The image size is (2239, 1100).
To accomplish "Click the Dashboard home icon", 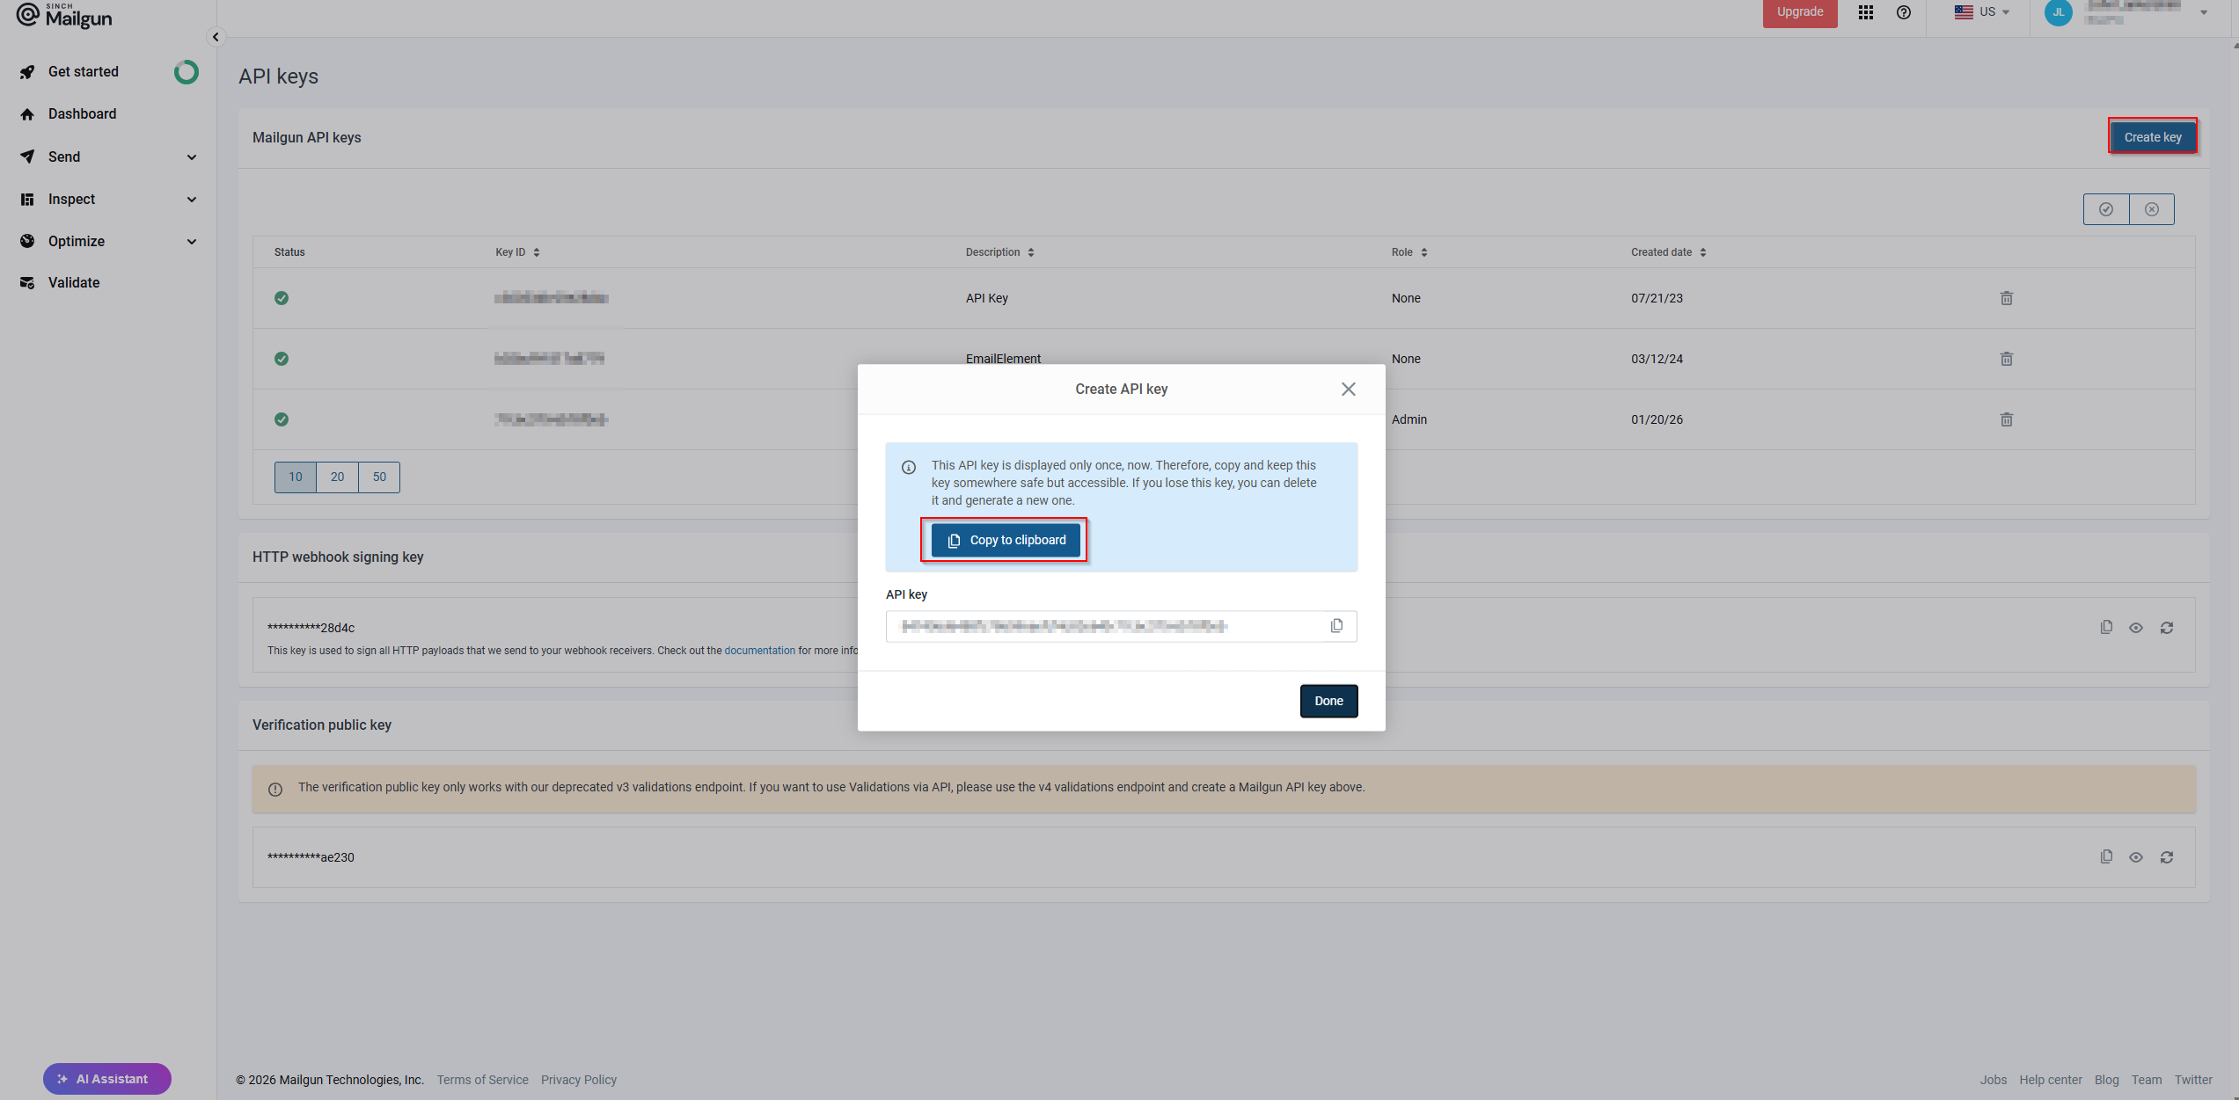I will coord(27,114).
